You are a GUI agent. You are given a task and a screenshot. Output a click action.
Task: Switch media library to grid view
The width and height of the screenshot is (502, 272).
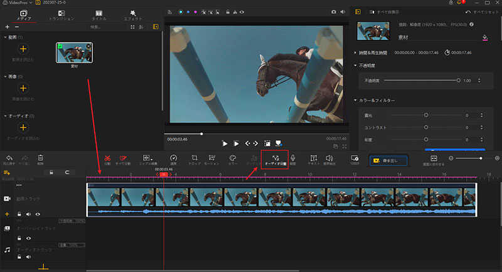tap(132, 27)
